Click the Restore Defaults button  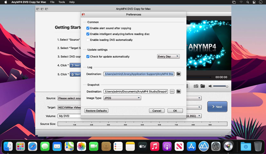[x=96, y=111]
